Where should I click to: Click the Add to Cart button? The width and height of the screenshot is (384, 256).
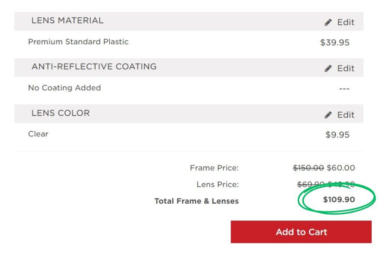301,232
